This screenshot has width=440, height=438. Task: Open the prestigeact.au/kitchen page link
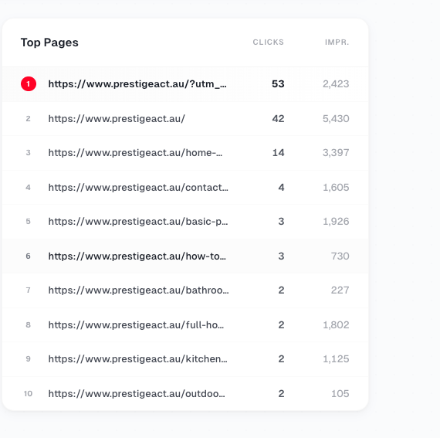click(x=137, y=359)
